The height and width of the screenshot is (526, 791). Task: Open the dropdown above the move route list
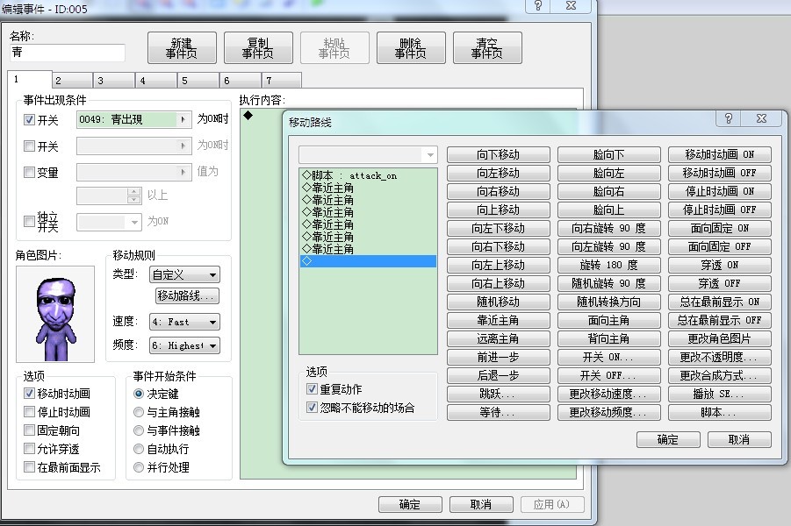click(368, 154)
